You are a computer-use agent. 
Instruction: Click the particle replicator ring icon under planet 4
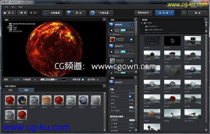[x=117, y=52]
